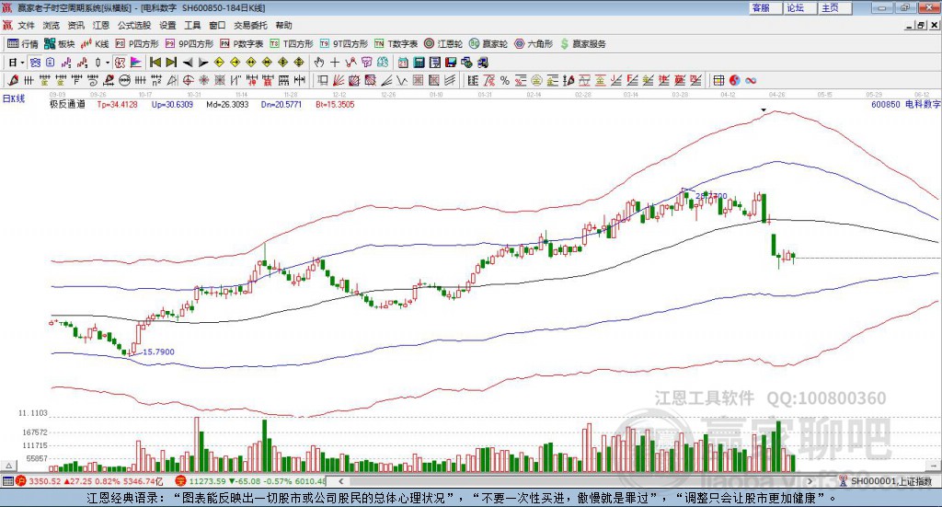942x507 pixels.
Task: Open the 六角形 hexagon tool
Action: point(533,44)
